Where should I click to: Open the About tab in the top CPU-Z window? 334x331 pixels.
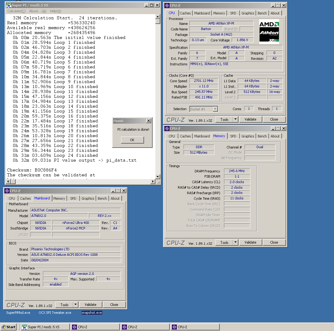point(275,13)
